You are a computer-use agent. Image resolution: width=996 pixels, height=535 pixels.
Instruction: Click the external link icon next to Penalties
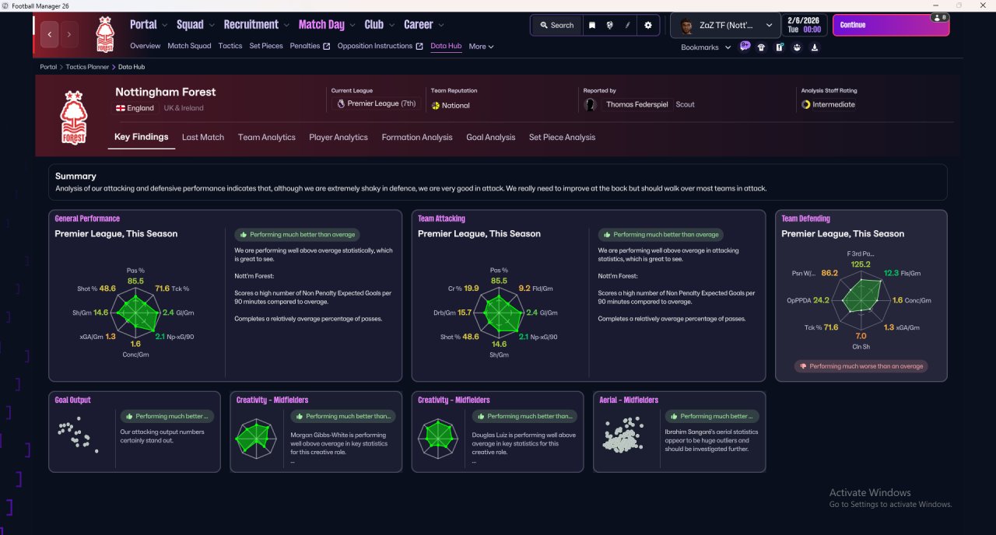327,47
